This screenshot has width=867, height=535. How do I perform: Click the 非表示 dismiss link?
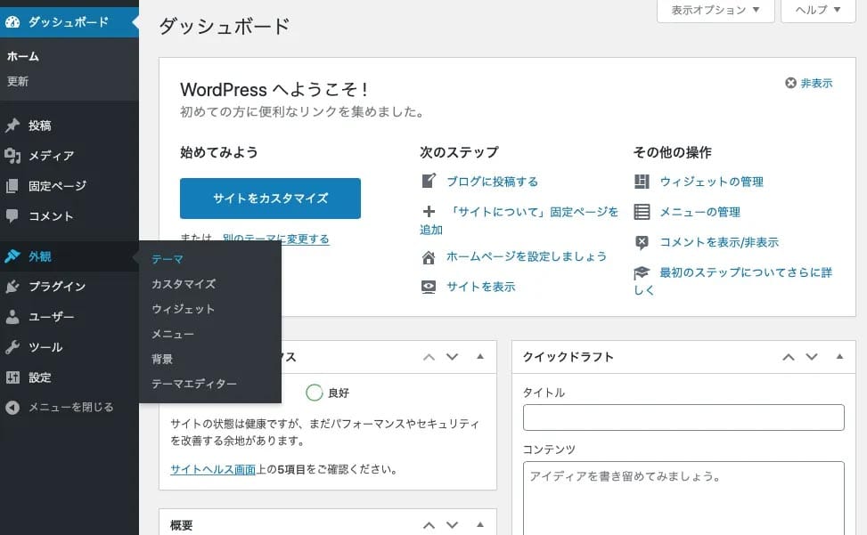[817, 84]
